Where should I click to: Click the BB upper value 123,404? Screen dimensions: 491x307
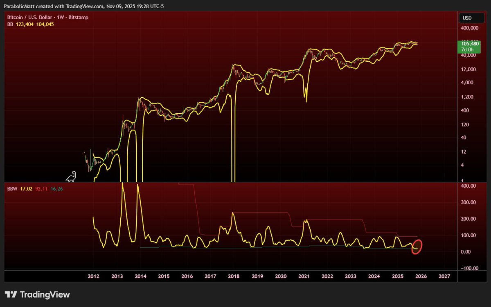25,25
